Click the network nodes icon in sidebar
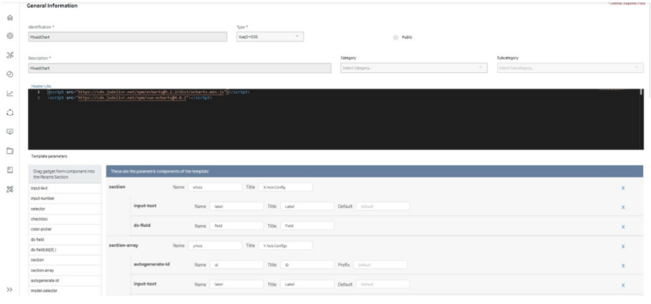Screen dimensions: 651x304 click(x=10, y=55)
